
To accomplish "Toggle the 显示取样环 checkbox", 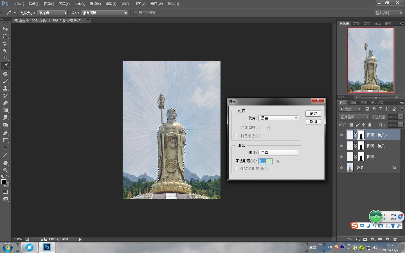I will click(135, 13).
